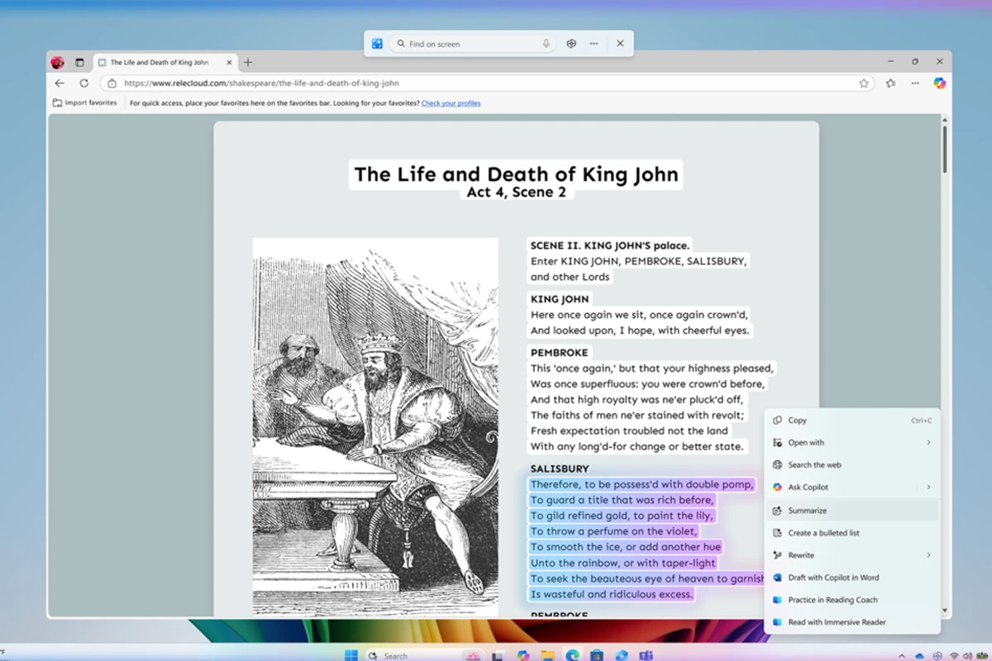Click the cube icon beside the search bar
The width and height of the screenshot is (992, 661).
571,44
